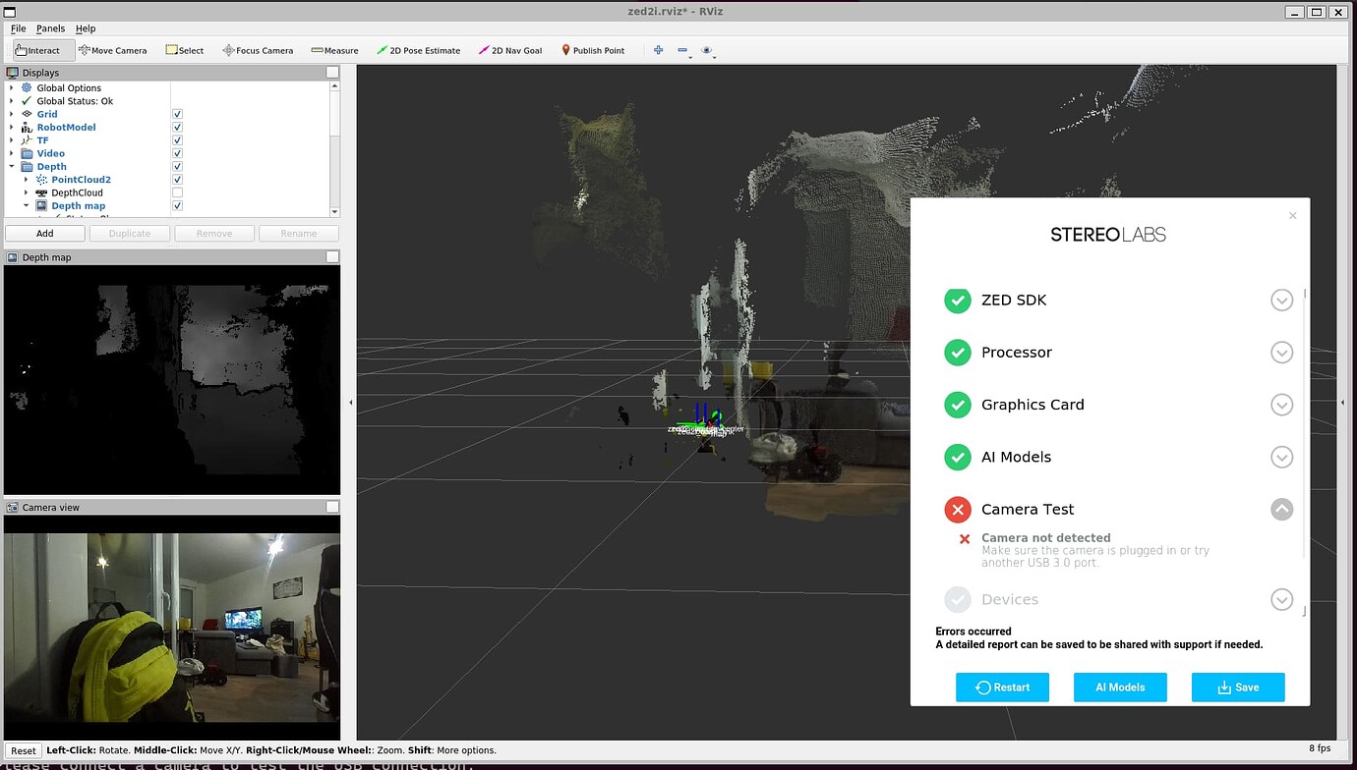Expand the Processor diagnostic details
1357x770 pixels.
coord(1281,352)
